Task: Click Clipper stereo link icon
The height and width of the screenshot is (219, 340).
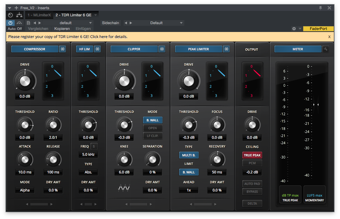Action: [162, 49]
